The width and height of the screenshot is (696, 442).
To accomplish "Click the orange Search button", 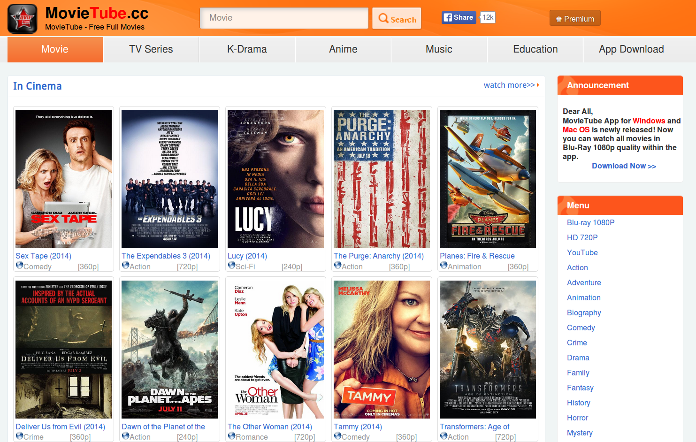I will point(397,18).
